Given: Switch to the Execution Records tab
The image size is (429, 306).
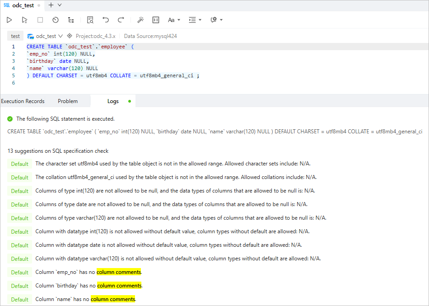Looking at the screenshot, I should coord(23,101).
